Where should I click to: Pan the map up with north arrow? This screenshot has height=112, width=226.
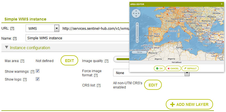136,11
